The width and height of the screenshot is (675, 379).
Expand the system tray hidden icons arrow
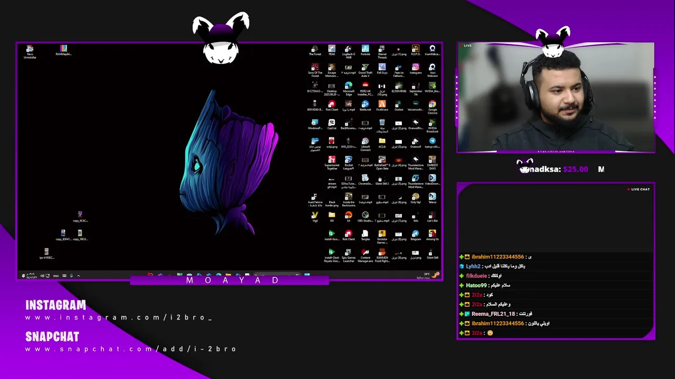click(x=79, y=275)
